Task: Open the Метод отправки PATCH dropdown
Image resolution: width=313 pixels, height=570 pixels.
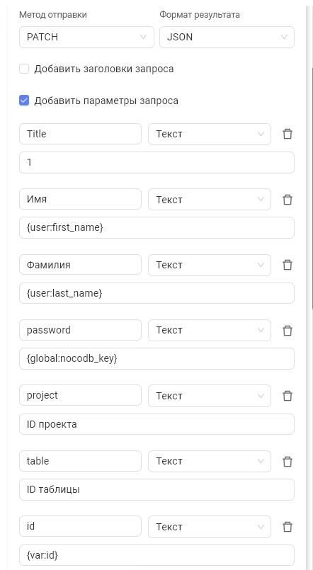Action: [x=86, y=37]
